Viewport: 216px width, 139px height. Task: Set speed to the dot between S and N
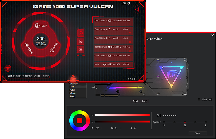tap(174, 122)
